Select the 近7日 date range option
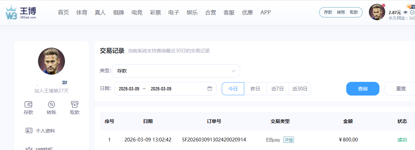The width and height of the screenshot is (415, 150). [277, 89]
